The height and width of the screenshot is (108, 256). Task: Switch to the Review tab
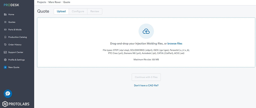(95, 11)
